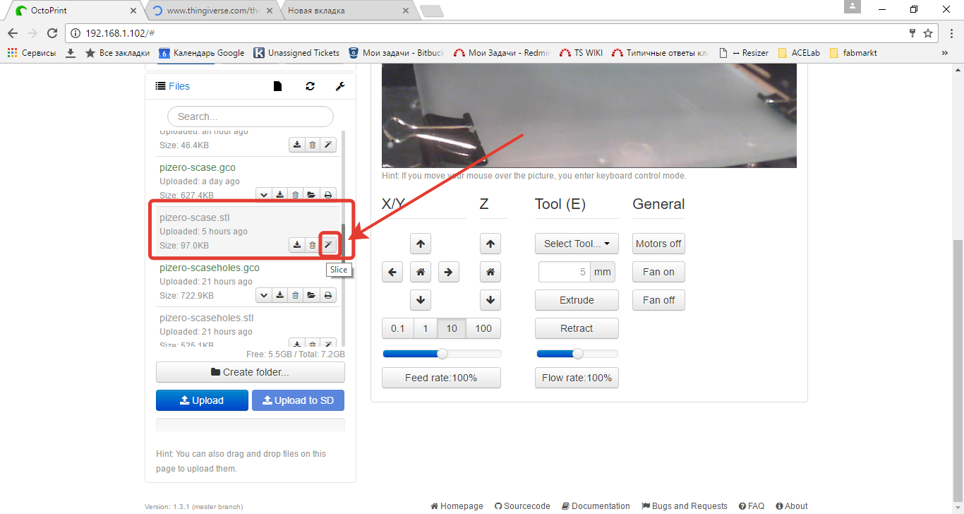Click Upload to SD button

(298, 400)
